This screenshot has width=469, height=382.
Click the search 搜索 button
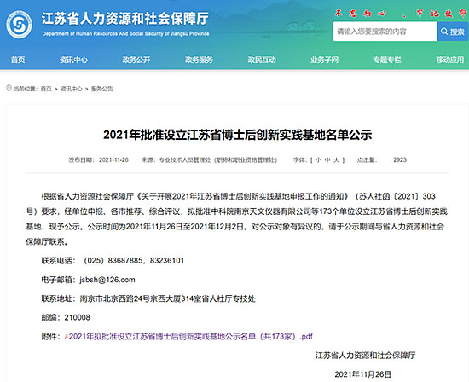coord(453,32)
